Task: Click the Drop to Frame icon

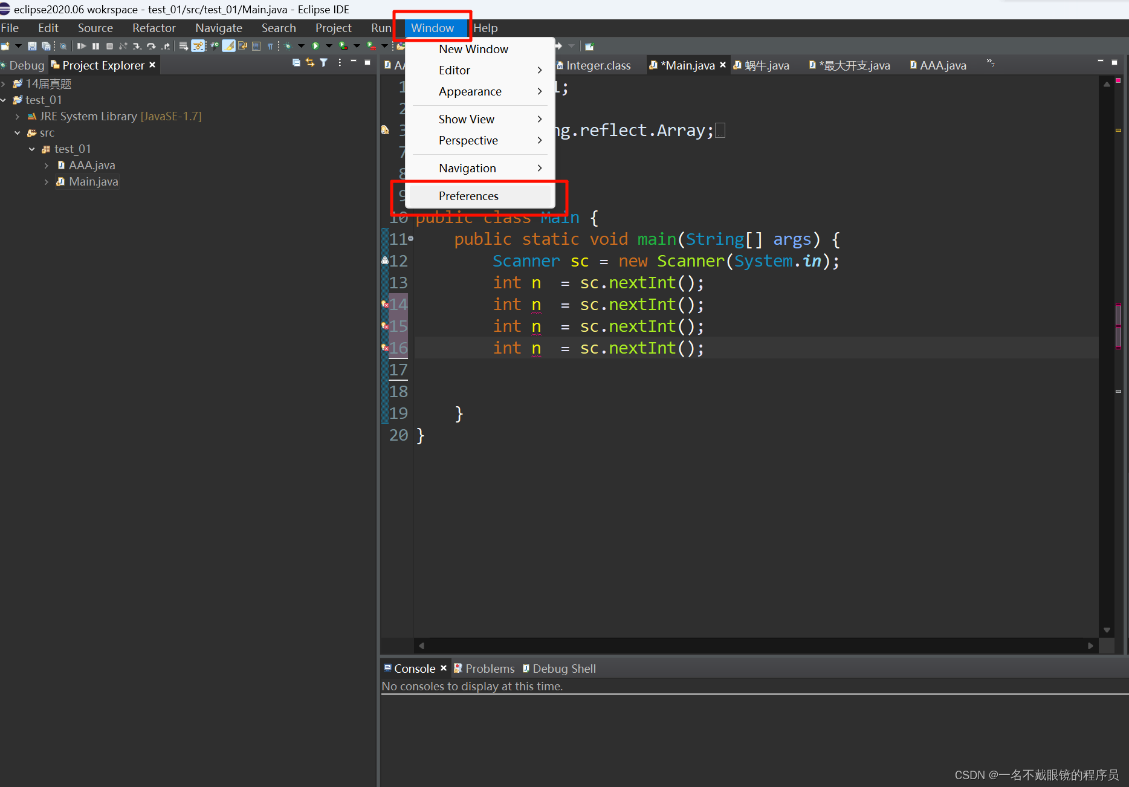Action: coord(183,46)
